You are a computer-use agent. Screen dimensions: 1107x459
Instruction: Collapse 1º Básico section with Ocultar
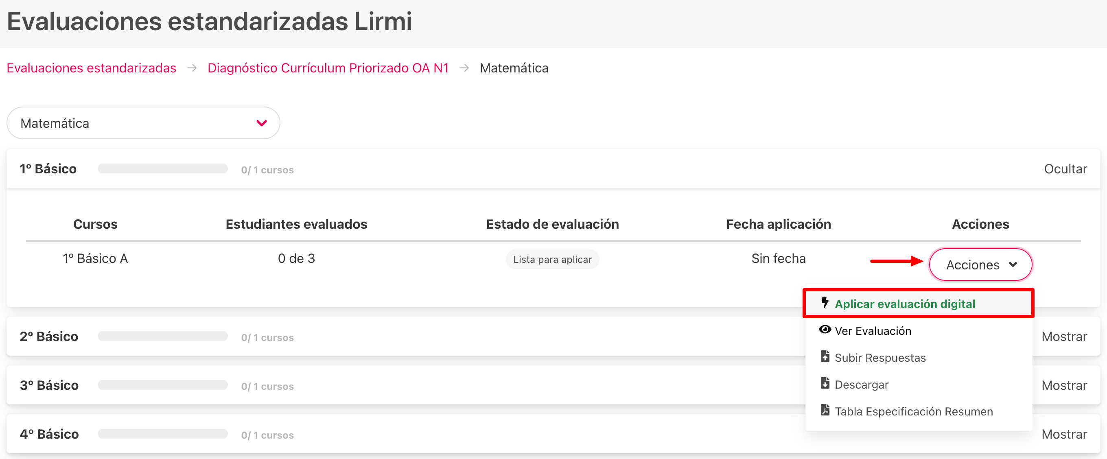1065,169
